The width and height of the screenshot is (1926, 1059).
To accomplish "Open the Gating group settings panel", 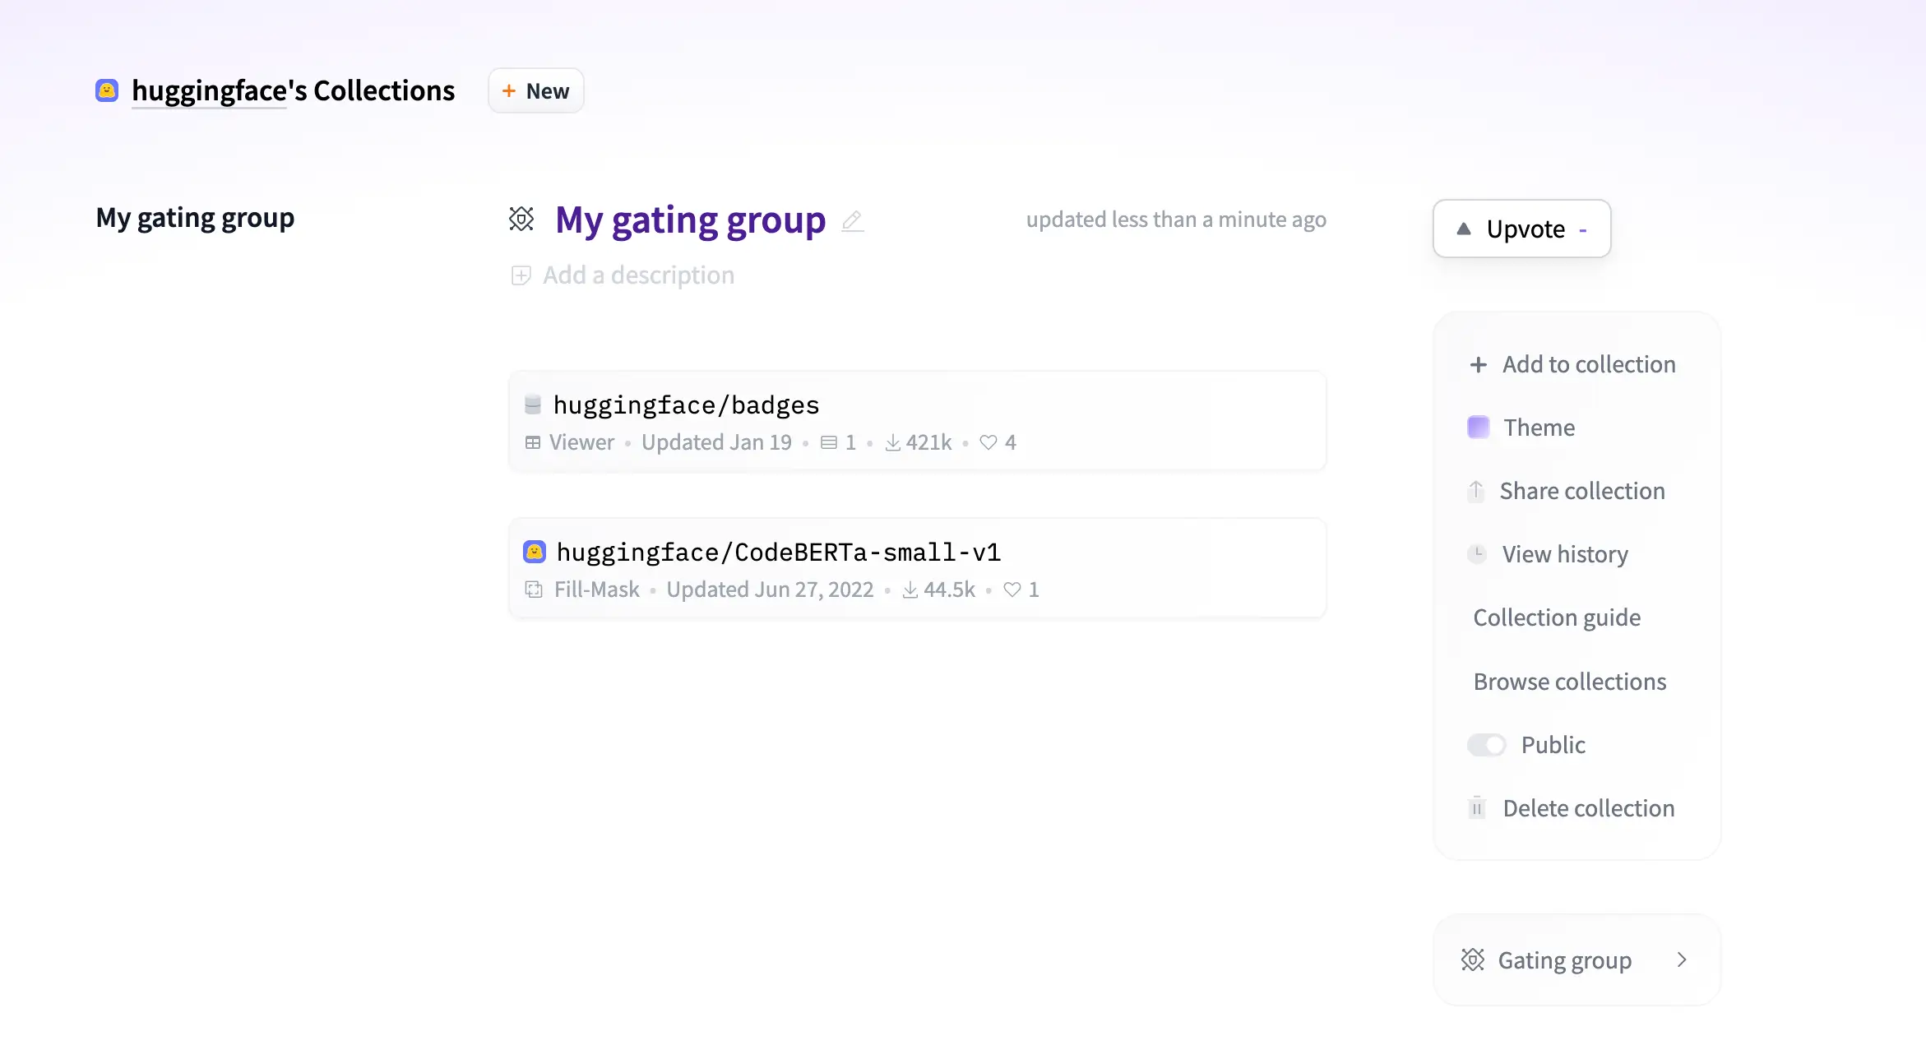I will pyautogui.click(x=1564, y=960).
